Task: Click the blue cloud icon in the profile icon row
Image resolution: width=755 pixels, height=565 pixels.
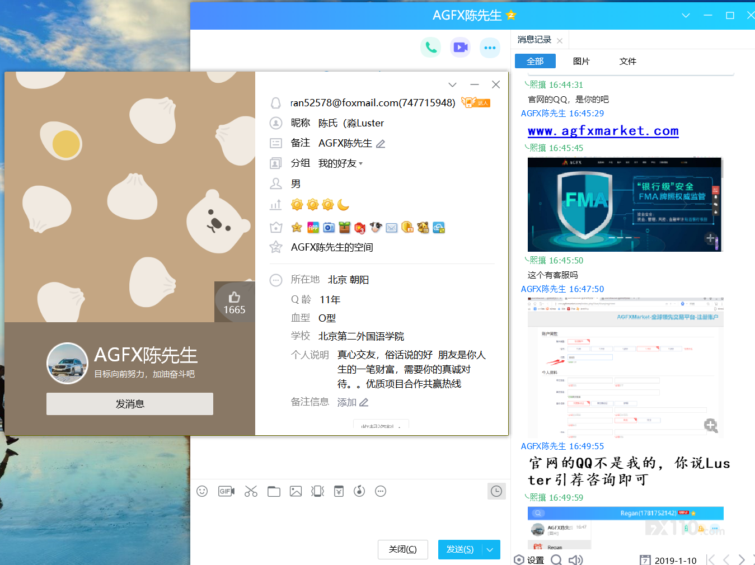Action: (x=439, y=228)
